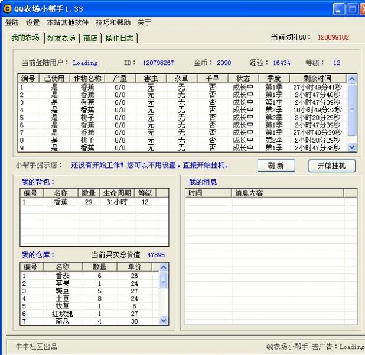Switch to the 商店 tab
The image size is (365, 355).
click(90, 38)
